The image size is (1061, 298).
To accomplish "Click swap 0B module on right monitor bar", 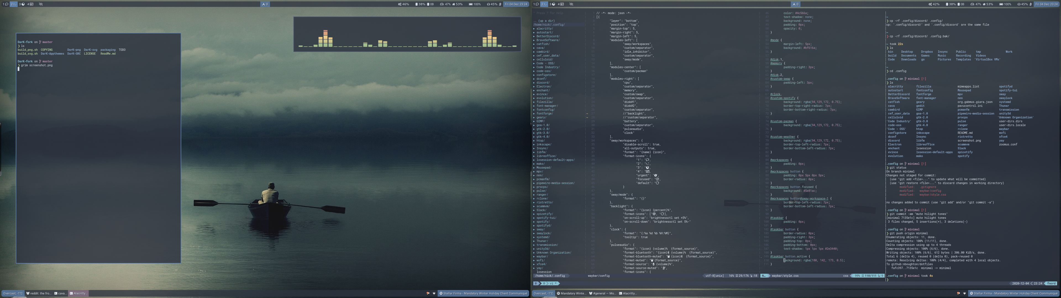I will pyautogui.click(x=961, y=4).
